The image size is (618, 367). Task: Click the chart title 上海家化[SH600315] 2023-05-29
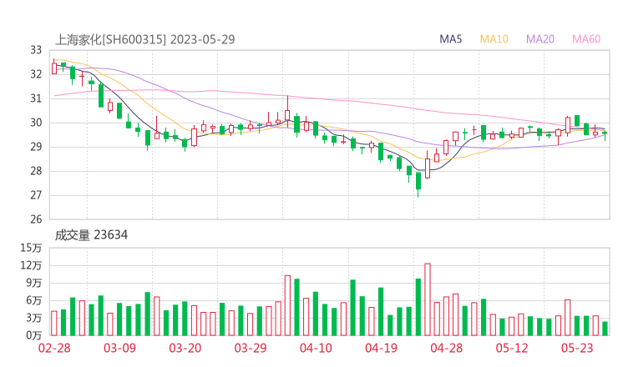point(144,39)
